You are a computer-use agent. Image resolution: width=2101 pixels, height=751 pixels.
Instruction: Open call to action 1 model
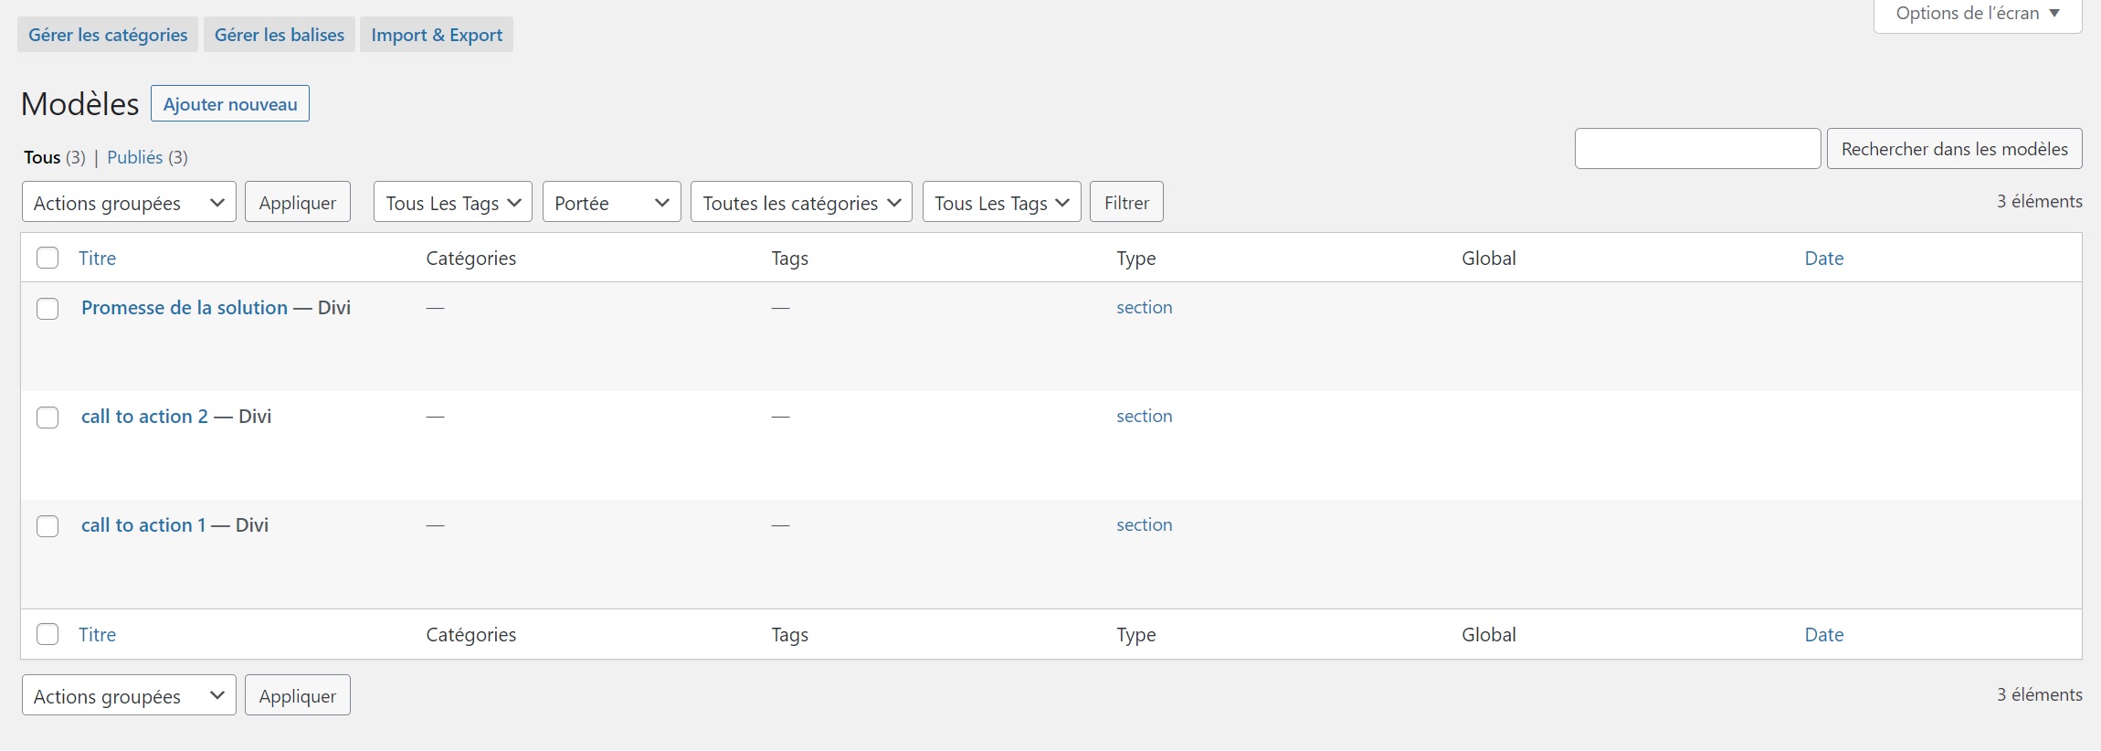tap(143, 525)
